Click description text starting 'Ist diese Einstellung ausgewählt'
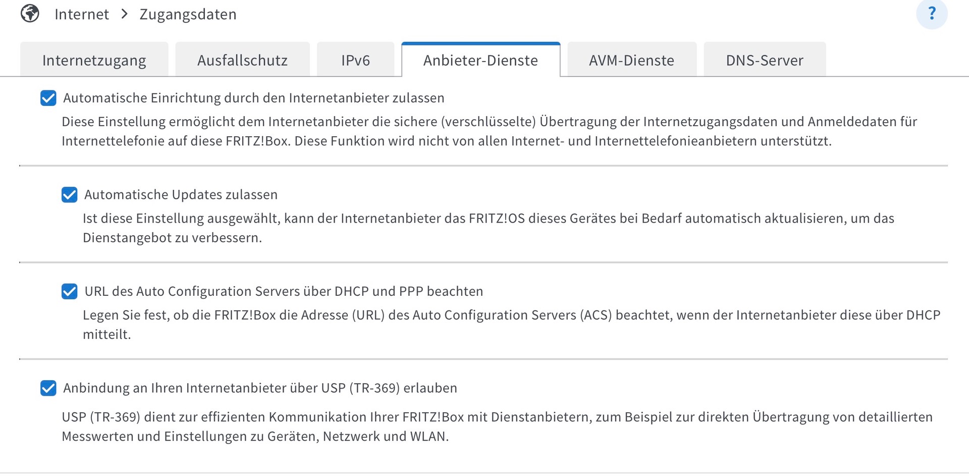The width and height of the screenshot is (969, 476). [x=489, y=228]
